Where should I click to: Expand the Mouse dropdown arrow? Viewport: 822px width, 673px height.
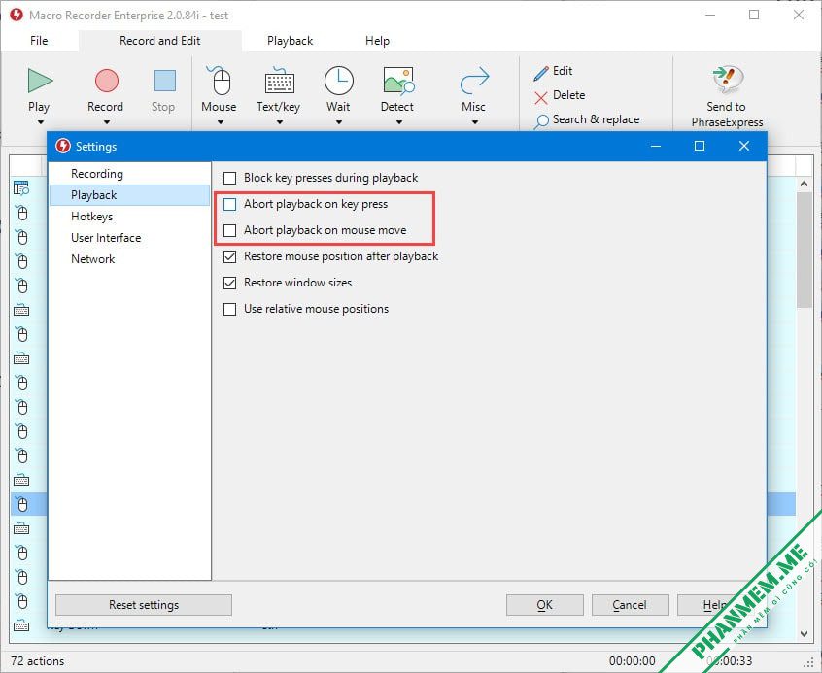coord(221,122)
